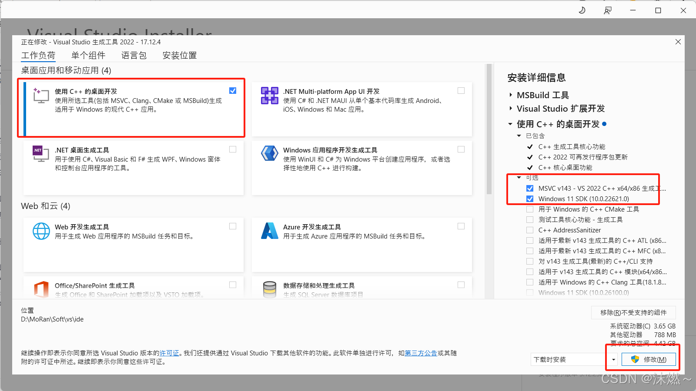
Task: Check the Windows 应用程序开发生成工具 checkbox
Action: click(x=461, y=149)
